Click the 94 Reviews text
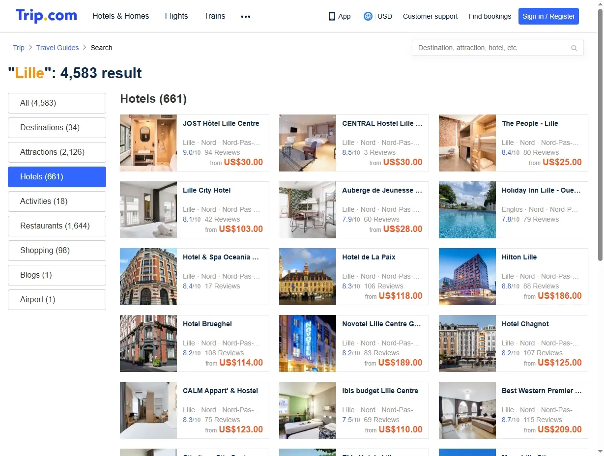 [222, 152]
